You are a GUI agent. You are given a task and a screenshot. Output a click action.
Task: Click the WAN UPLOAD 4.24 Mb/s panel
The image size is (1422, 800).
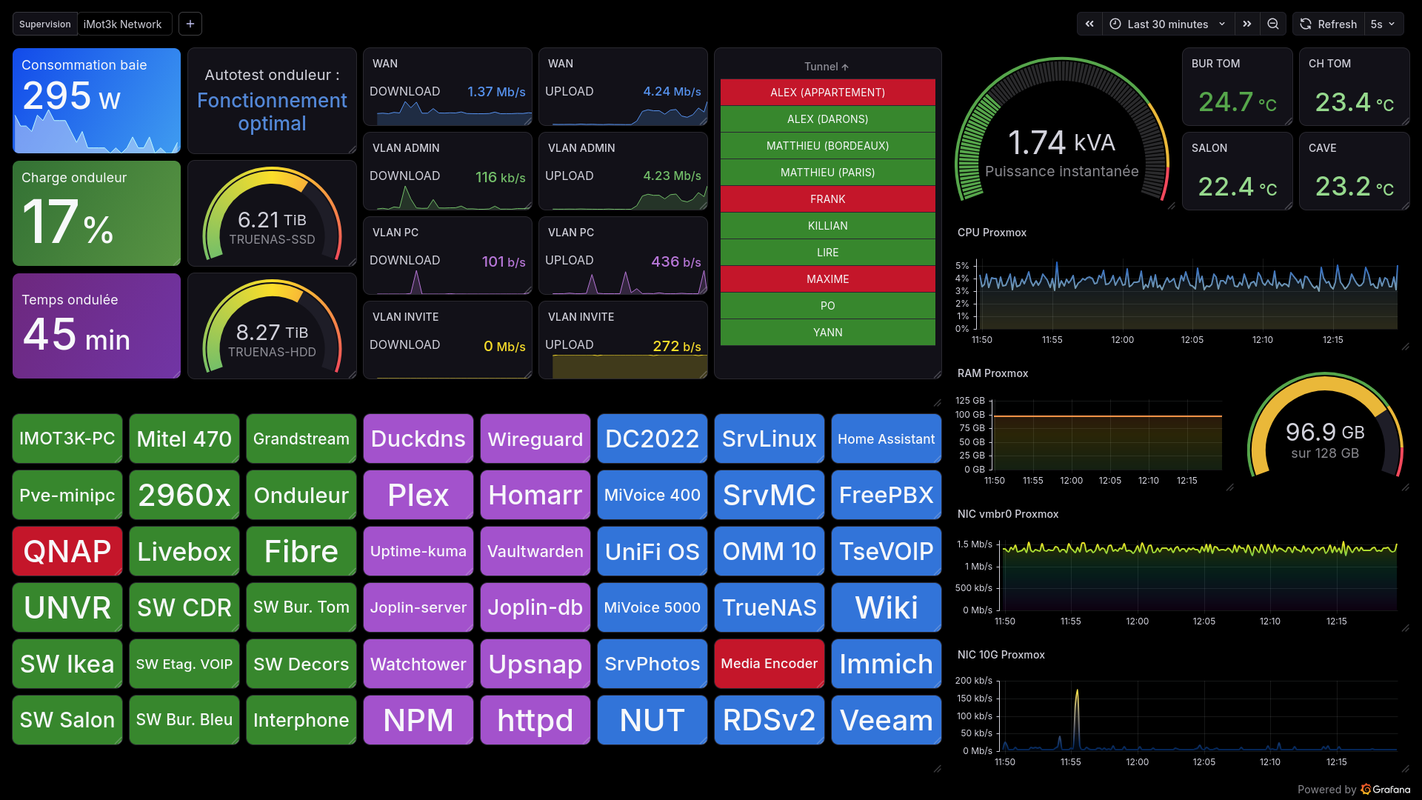tap(623, 87)
